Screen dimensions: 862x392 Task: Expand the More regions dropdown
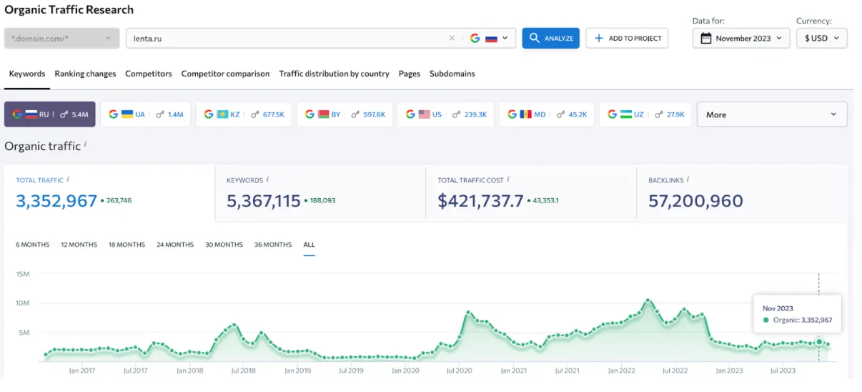click(771, 114)
